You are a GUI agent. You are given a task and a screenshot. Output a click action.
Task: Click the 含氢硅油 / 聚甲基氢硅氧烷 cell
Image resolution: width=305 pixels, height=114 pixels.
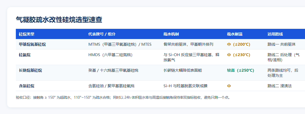coord(111,86)
